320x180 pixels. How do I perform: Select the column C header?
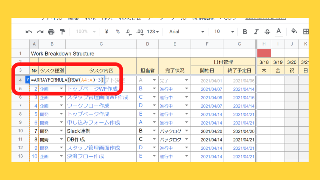click(x=101, y=44)
